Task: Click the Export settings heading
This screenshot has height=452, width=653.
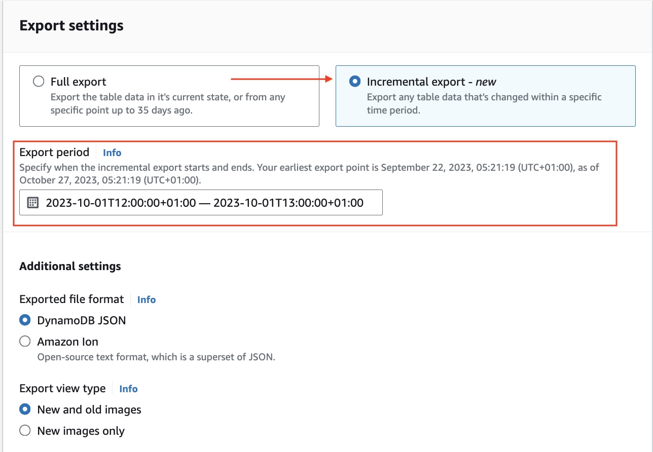Action: coord(71,25)
